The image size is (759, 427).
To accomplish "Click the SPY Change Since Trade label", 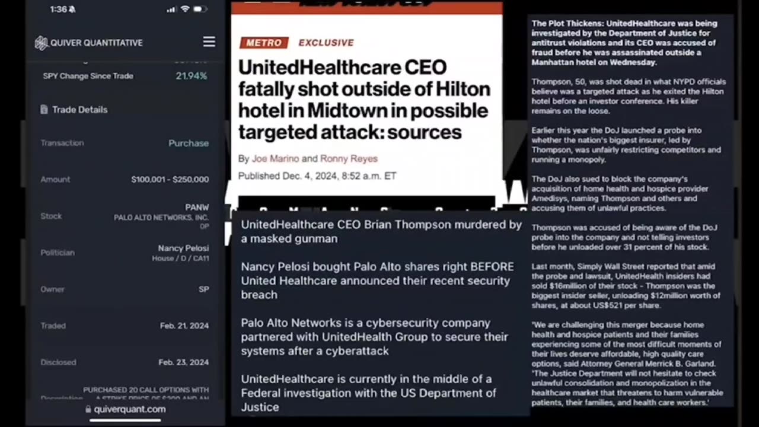I will click(88, 76).
